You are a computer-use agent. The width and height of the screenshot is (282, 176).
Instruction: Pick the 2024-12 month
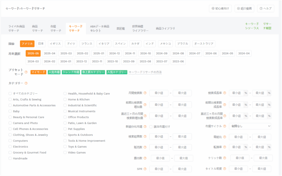point(114,53)
